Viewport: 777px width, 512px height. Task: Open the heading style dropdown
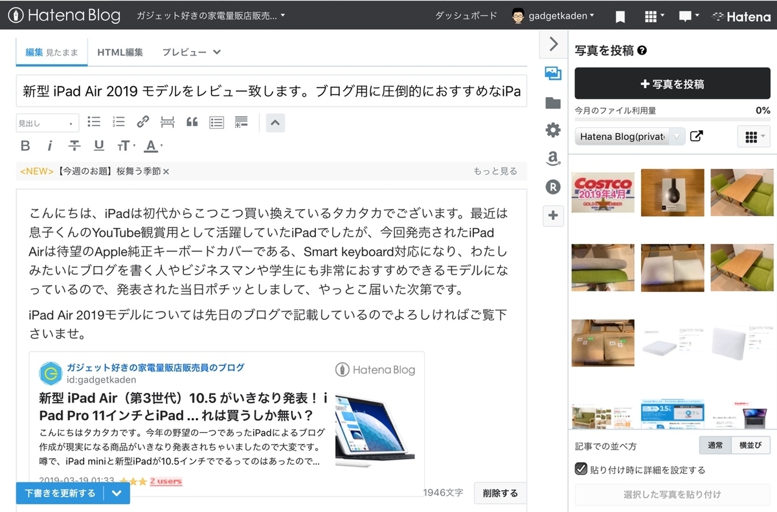tap(47, 123)
